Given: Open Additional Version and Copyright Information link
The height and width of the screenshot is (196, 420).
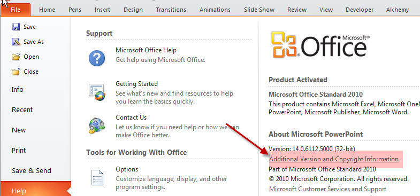Looking at the screenshot, I should (x=334, y=159).
